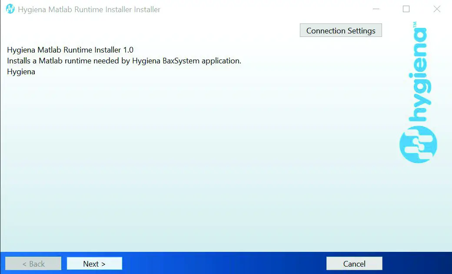The height and width of the screenshot is (274, 452).
Task: Minimize the installer window
Action: [x=376, y=9]
